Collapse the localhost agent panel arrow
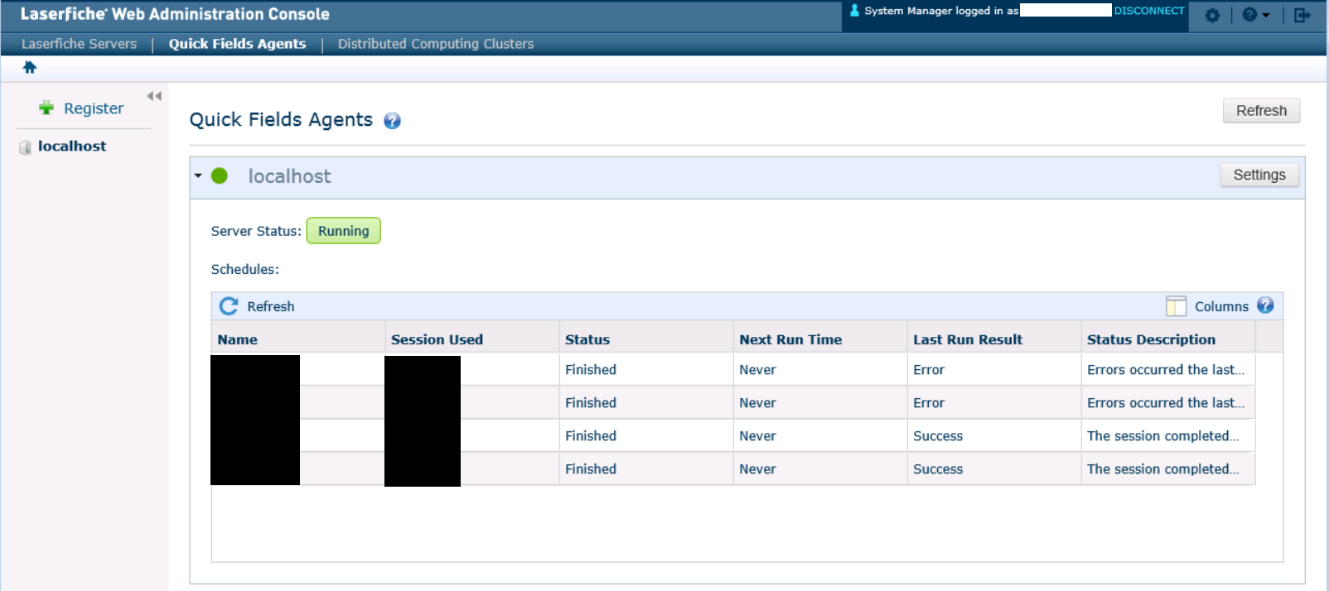The width and height of the screenshot is (1329, 591). tap(198, 175)
